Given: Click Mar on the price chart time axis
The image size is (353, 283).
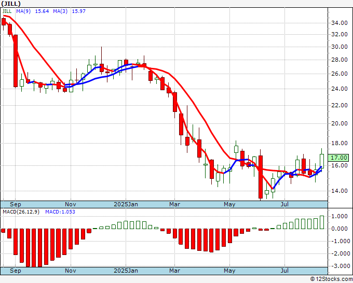Looking at the screenshot, I should 175,205.
